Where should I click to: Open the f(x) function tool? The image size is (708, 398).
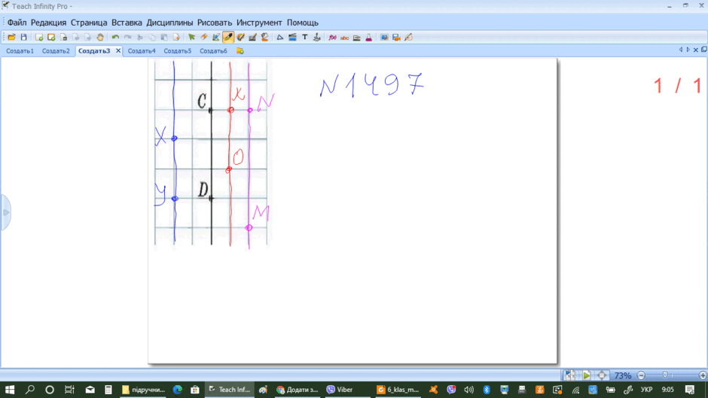coord(332,38)
